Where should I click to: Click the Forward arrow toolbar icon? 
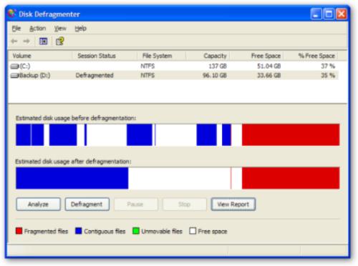pyautogui.click(x=26, y=41)
